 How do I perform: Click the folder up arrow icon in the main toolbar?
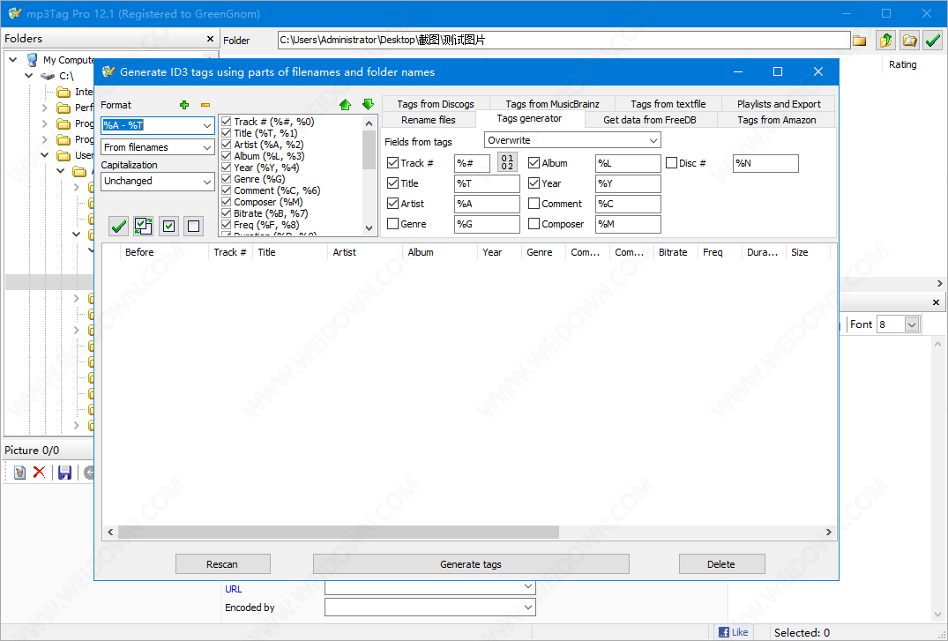[886, 41]
